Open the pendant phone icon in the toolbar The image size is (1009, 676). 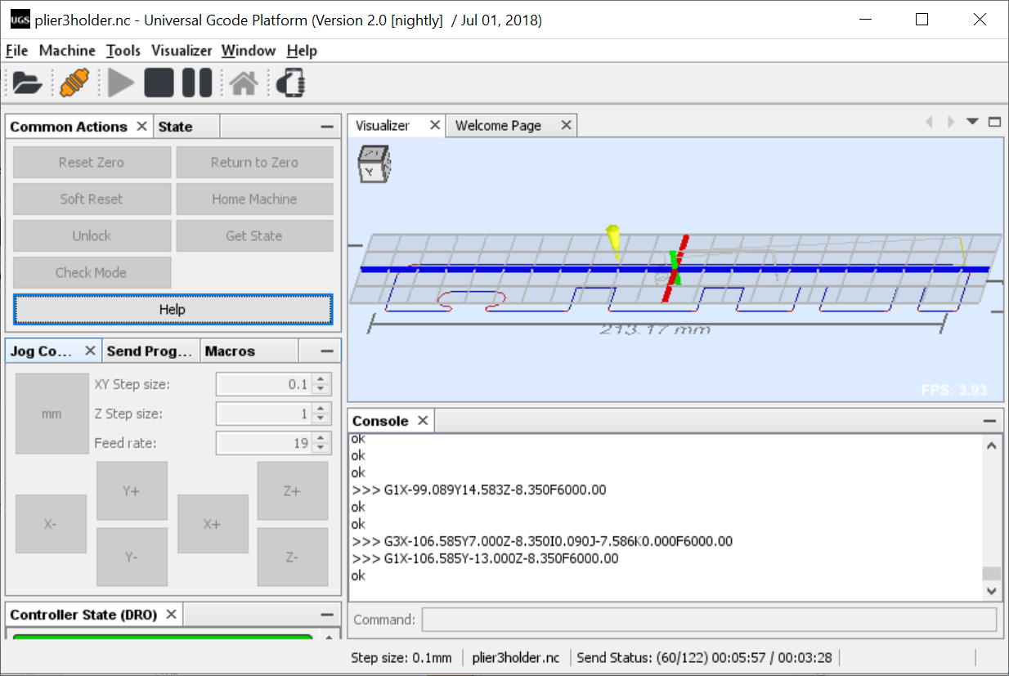point(290,83)
